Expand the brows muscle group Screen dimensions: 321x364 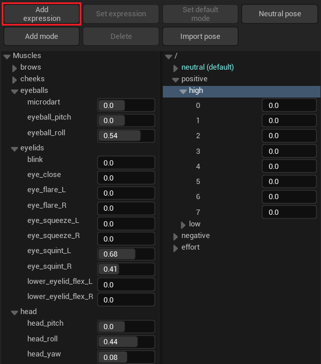15,68
